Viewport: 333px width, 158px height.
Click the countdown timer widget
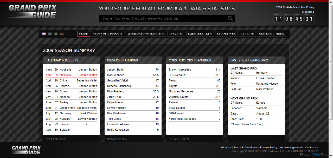pyautogui.click(x=293, y=18)
